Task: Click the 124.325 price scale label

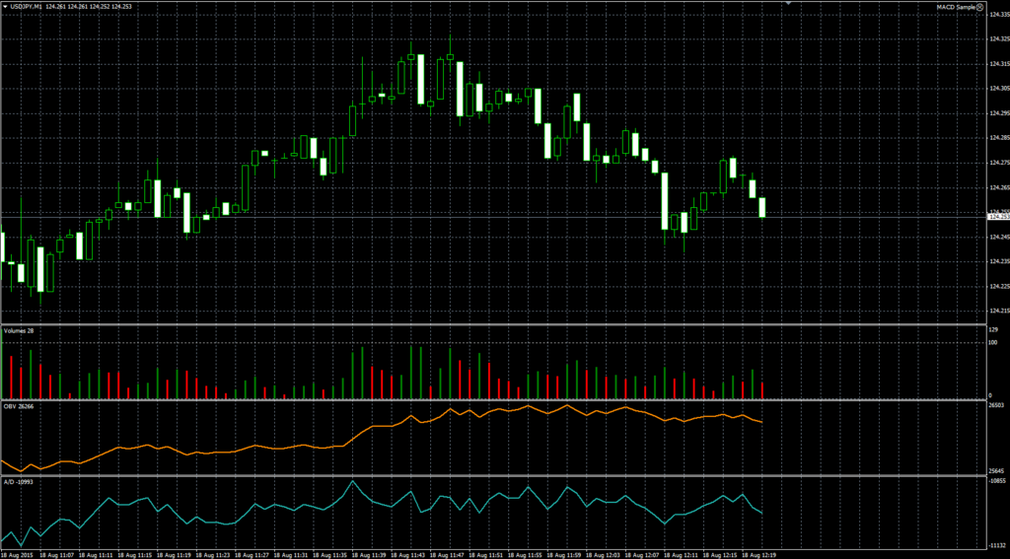Action: coord(998,39)
